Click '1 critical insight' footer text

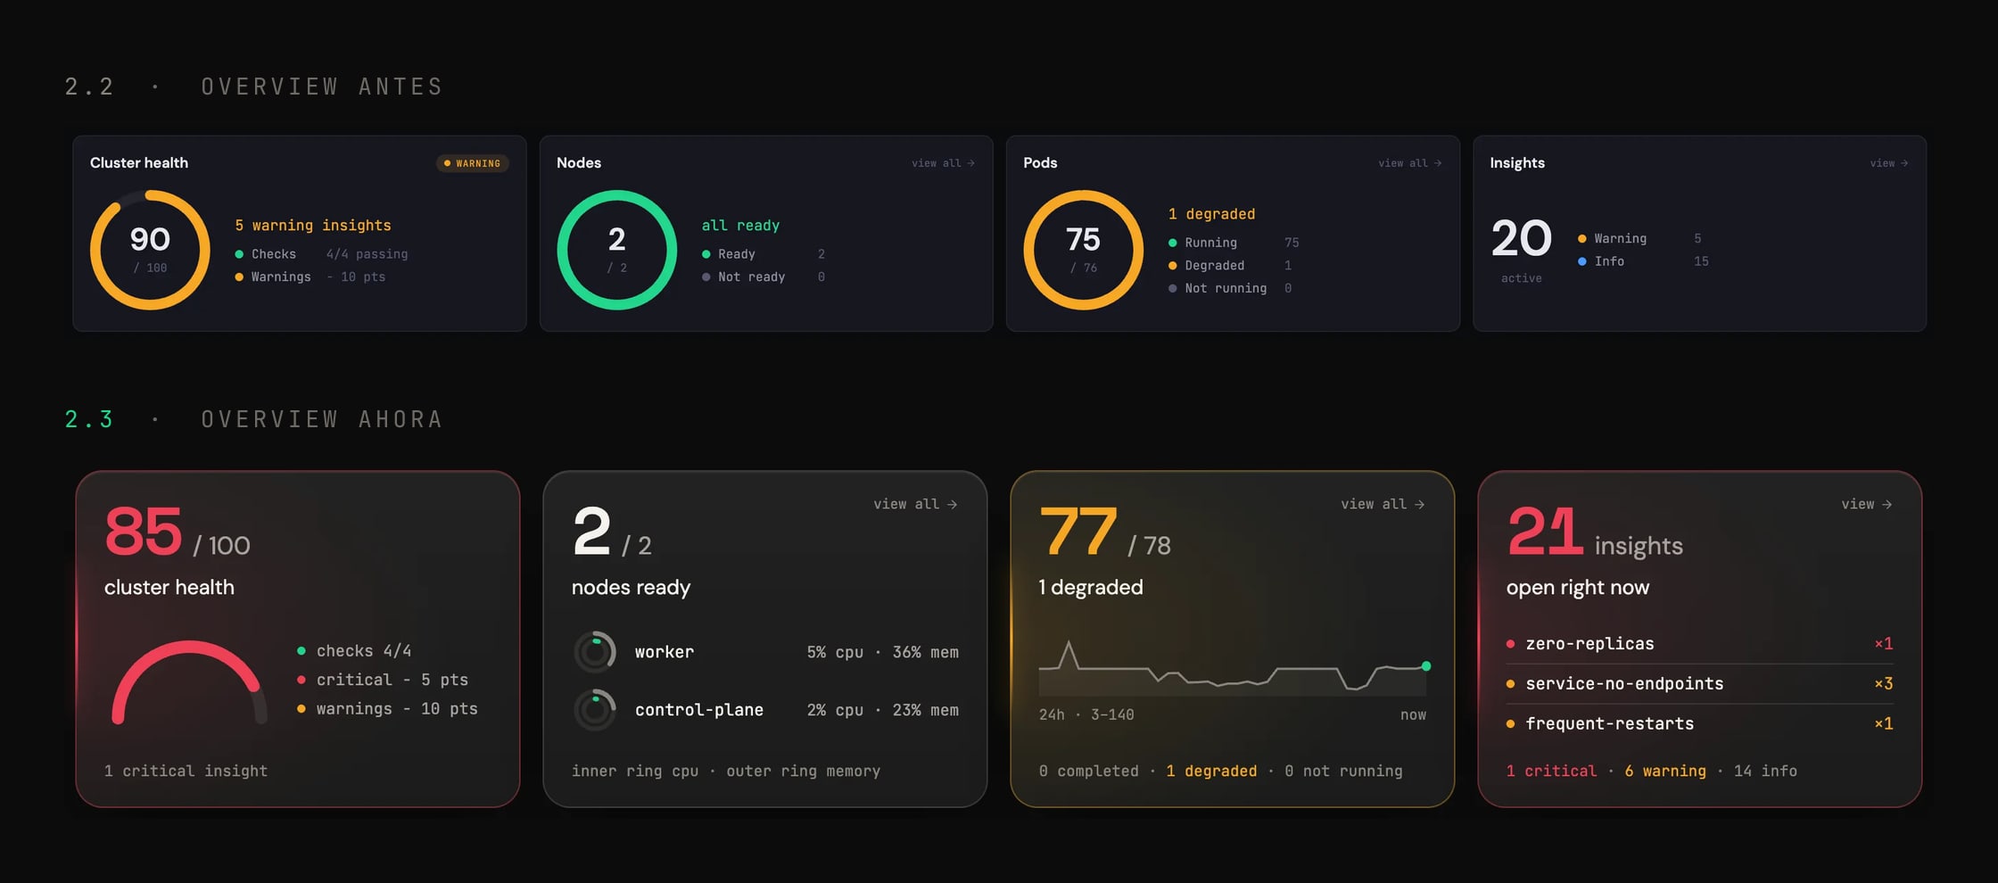click(x=186, y=771)
